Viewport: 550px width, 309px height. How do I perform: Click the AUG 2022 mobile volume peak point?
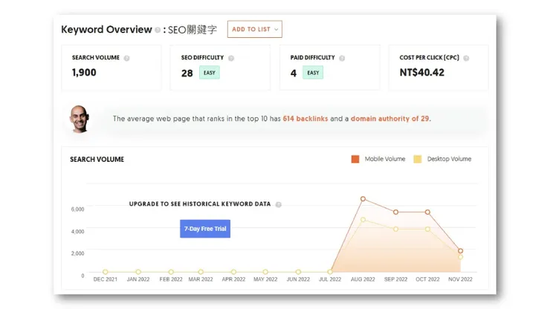coord(363,199)
